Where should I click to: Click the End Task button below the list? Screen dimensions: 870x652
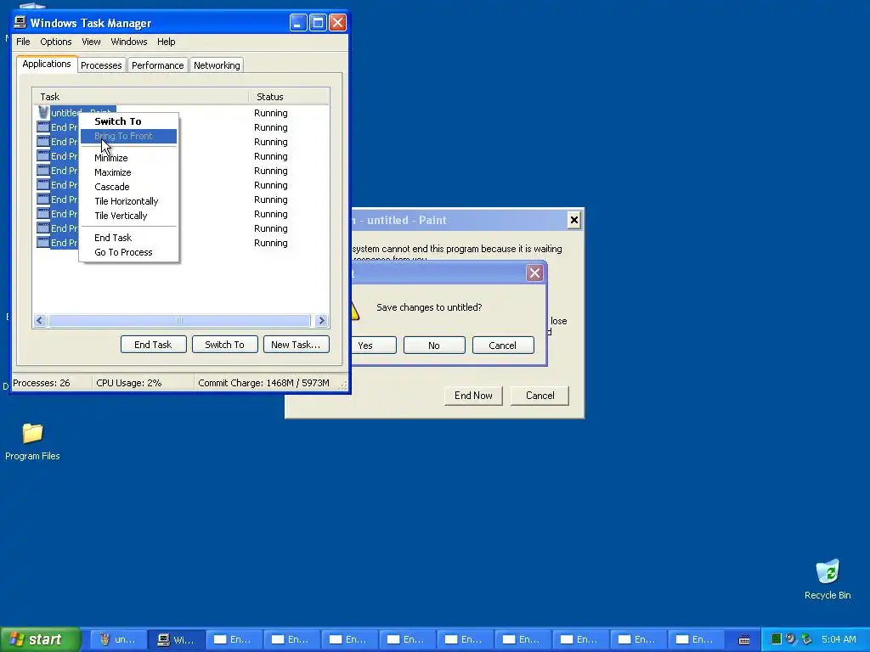pos(153,345)
